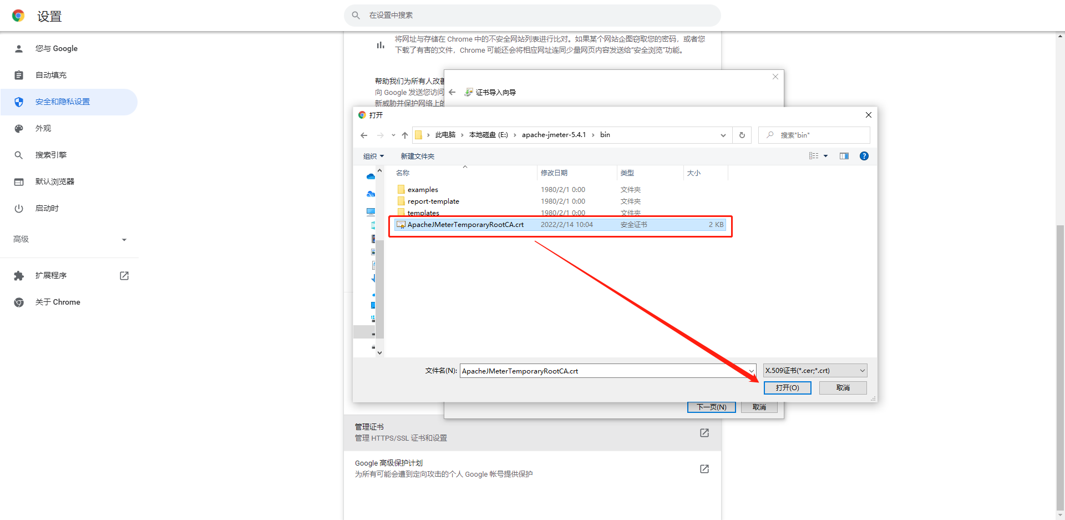Click the Chrome icon for 关于 Chrome

tap(19, 302)
